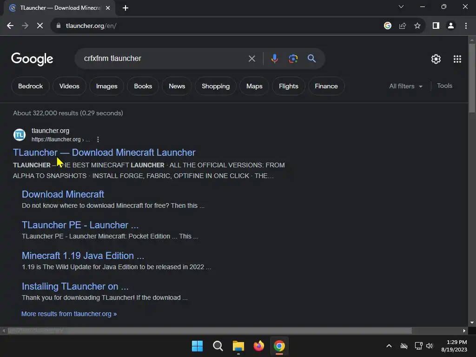Open Installing TLauncher on sitelink

pos(75,286)
